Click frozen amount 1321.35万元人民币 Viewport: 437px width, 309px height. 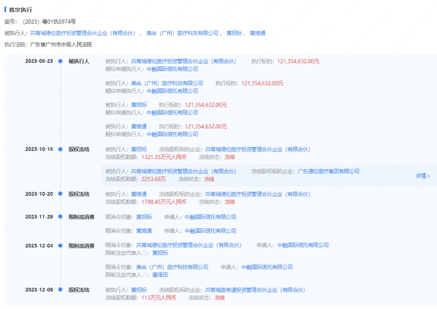point(164,157)
